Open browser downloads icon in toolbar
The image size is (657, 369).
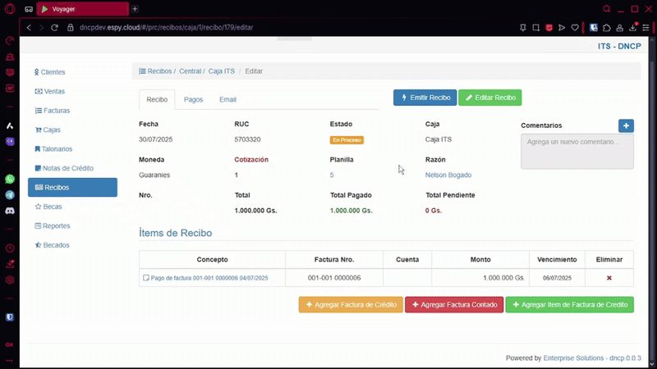click(633, 27)
